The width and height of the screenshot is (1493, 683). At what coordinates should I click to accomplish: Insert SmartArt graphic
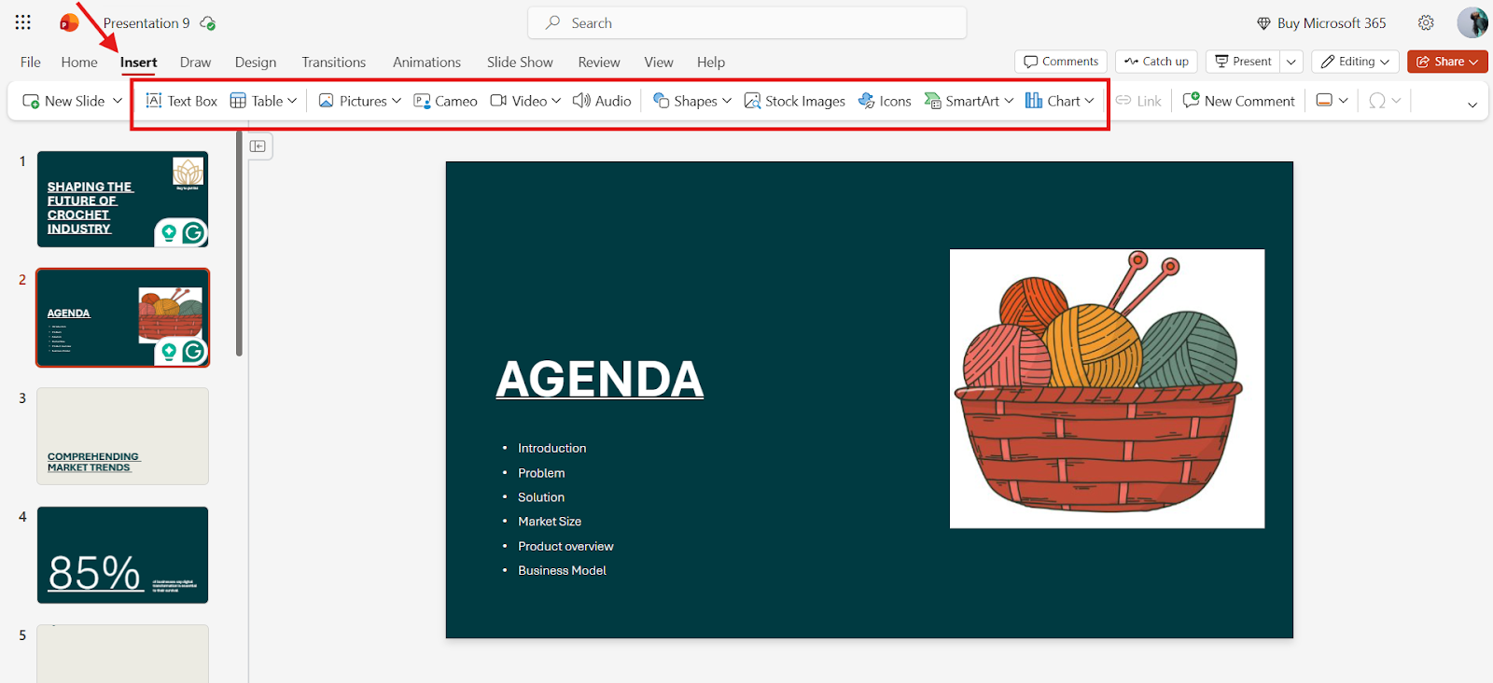pos(962,101)
